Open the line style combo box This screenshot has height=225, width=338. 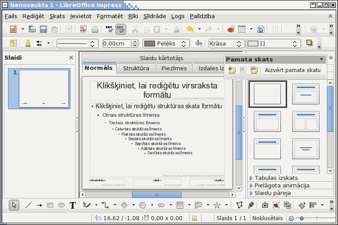[x=78, y=43]
